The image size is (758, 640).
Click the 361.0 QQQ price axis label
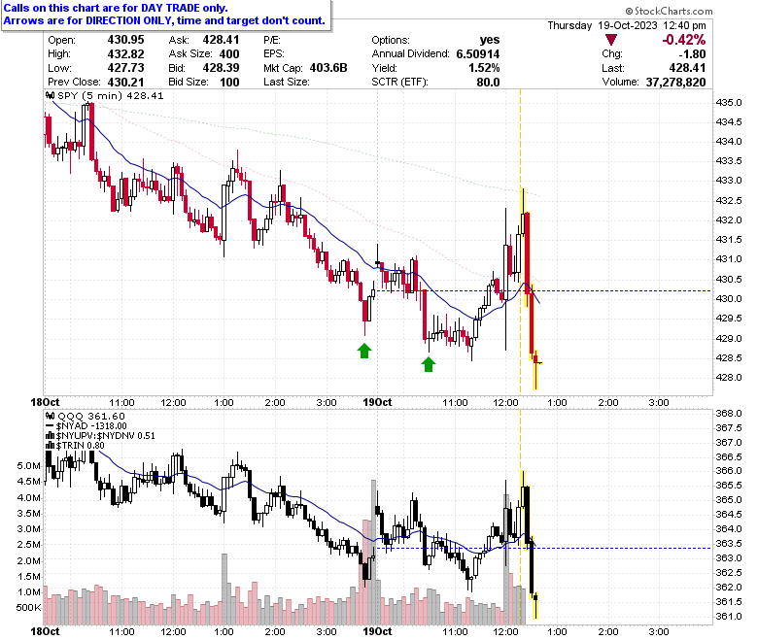click(x=729, y=616)
